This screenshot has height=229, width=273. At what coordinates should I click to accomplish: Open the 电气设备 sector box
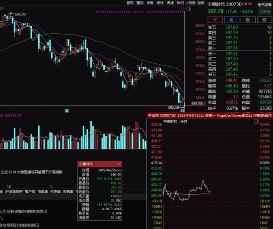pyautogui.click(x=265, y=8)
